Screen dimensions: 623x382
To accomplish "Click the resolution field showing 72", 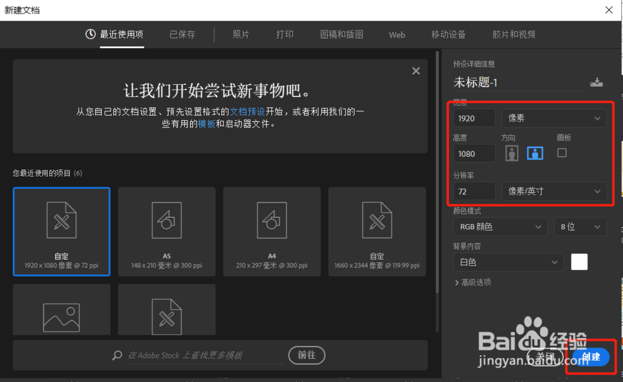I will tap(474, 191).
